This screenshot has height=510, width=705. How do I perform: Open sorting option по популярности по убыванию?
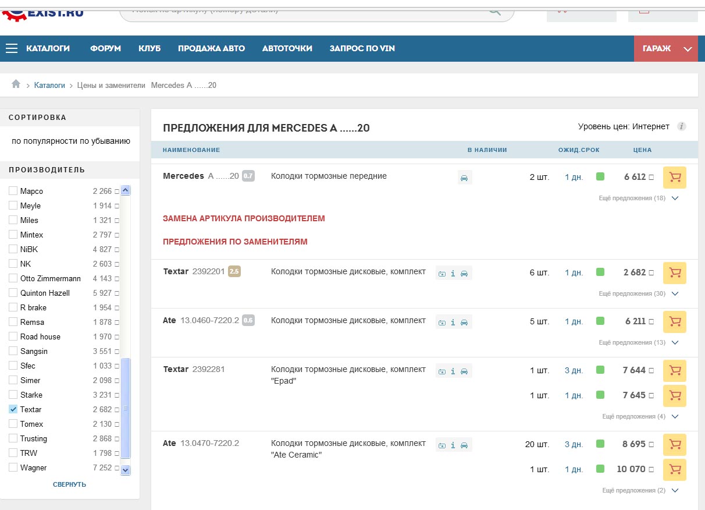[71, 141]
